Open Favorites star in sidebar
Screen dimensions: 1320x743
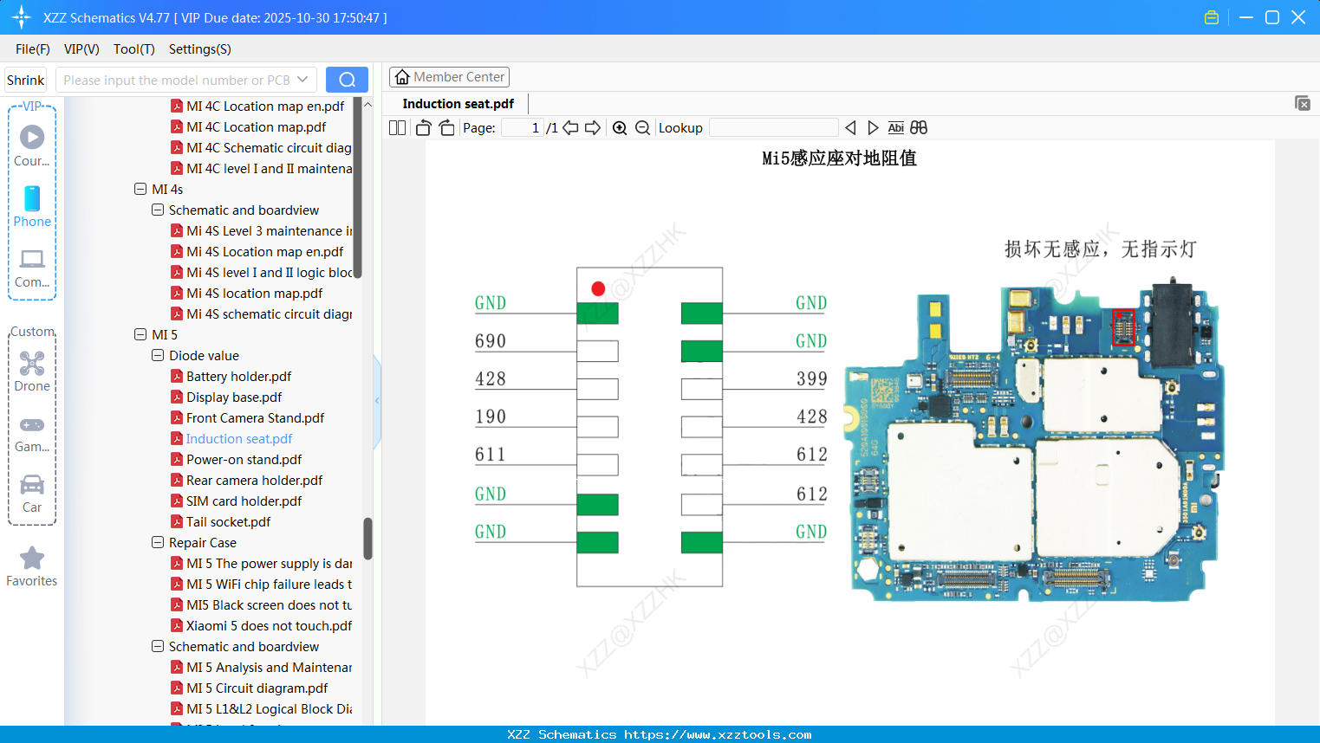point(32,566)
